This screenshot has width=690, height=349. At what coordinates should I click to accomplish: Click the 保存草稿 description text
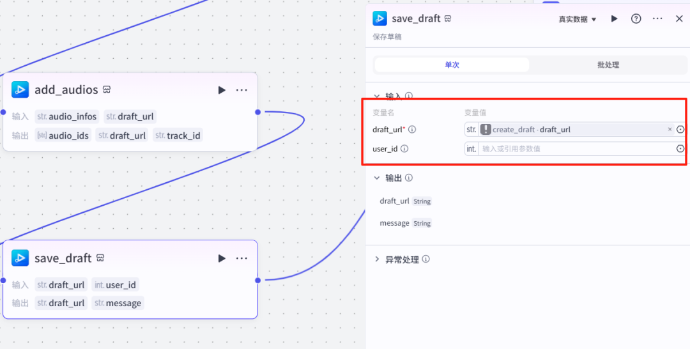pos(387,37)
